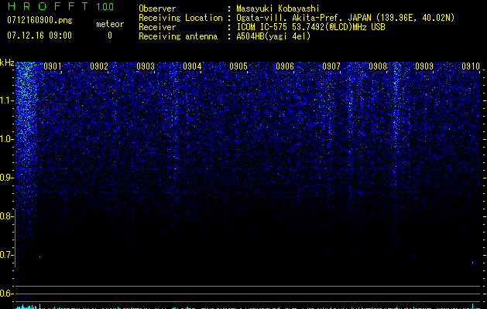Click the 0908 time marker
Viewport: 487px width, 309px height.
[378, 66]
